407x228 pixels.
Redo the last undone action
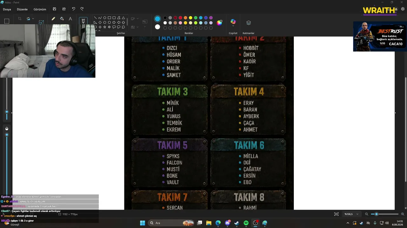click(82, 9)
